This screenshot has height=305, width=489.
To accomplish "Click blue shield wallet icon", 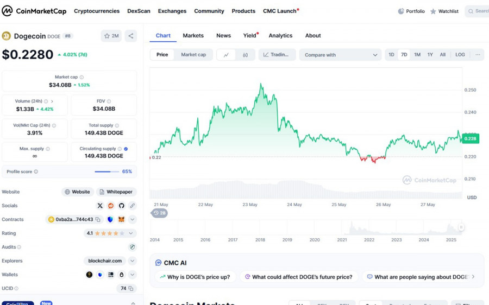I will coord(100,275).
